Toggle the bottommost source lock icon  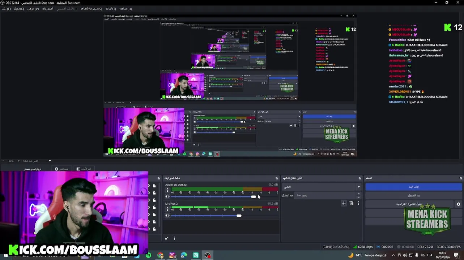click(154, 229)
